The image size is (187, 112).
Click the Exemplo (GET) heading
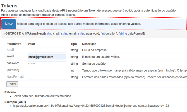pos(15,102)
